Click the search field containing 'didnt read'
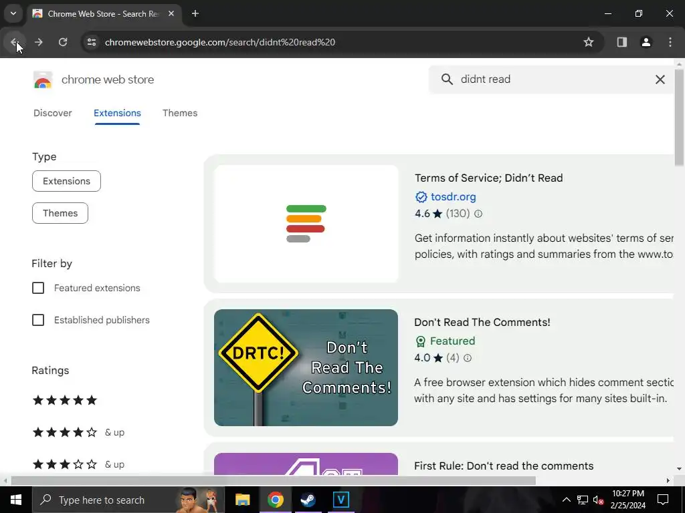 [551, 79]
